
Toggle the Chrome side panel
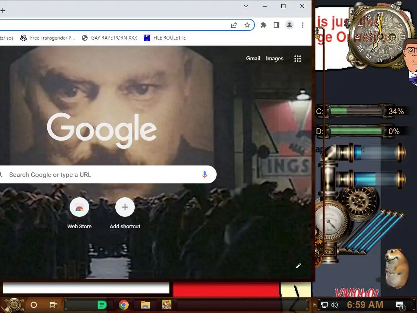click(277, 25)
